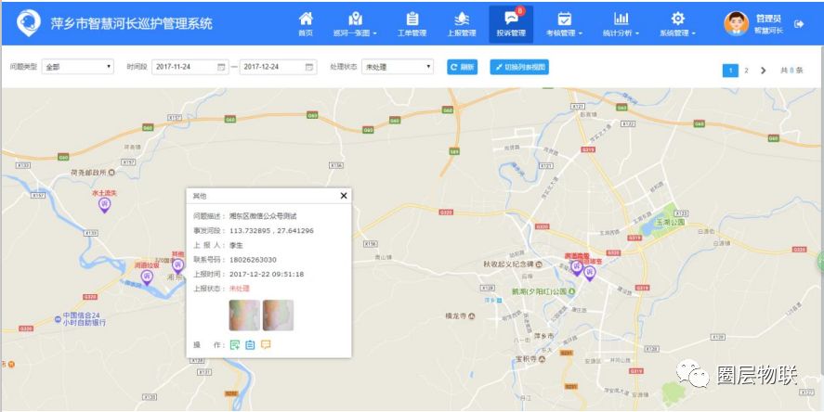Click orange comment reply action icon
The height and width of the screenshot is (412, 824).
266,345
